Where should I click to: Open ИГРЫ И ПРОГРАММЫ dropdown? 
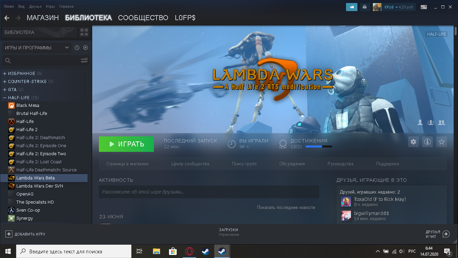tap(36, 48)
